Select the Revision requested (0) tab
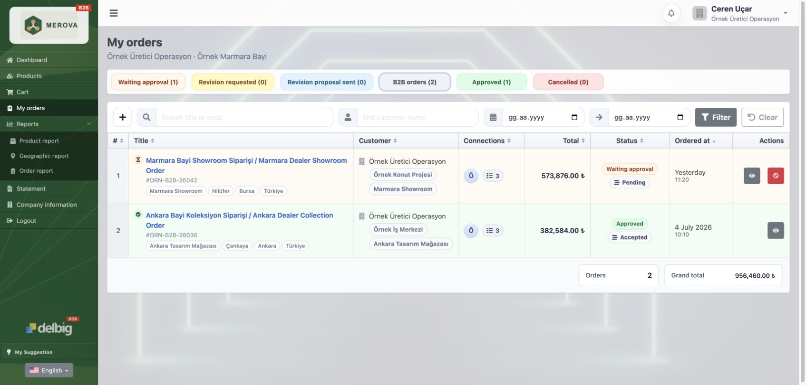The image size is (806, 385). (x=233, y=82)
